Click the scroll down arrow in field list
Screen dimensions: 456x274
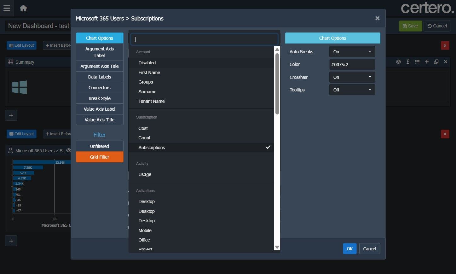click(x=277, y=248)
